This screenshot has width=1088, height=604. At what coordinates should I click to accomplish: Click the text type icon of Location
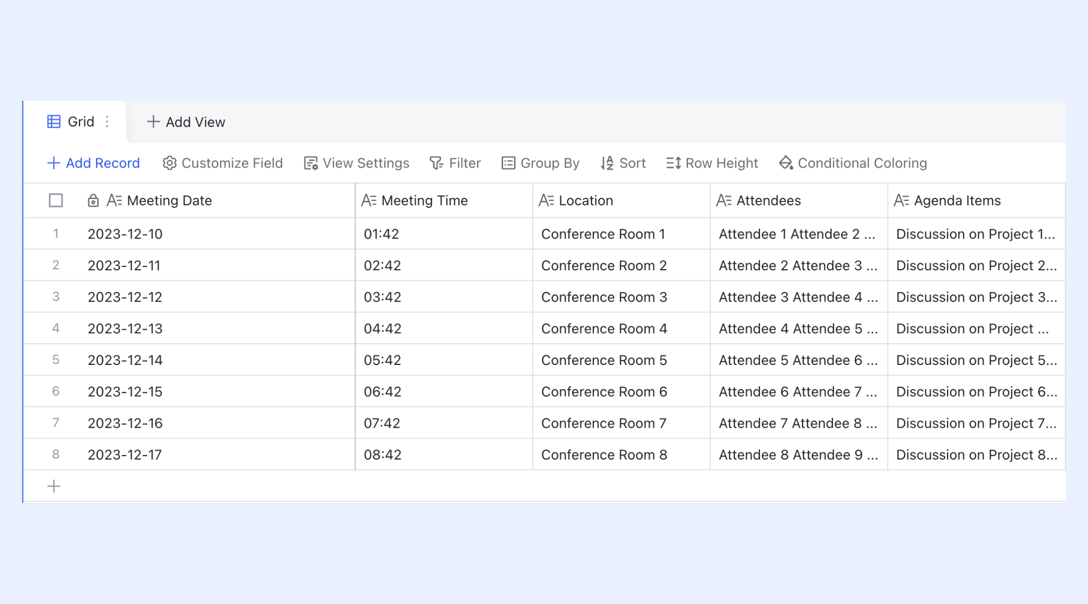tap(547, 201)
